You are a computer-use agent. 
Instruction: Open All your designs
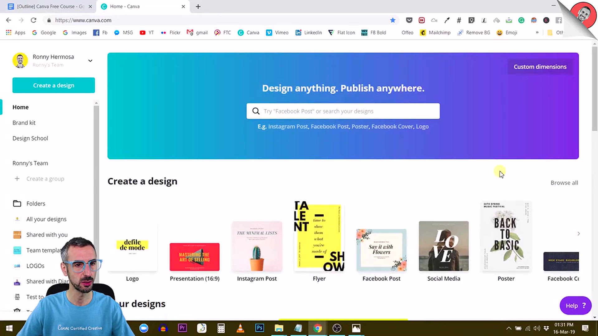(40, 219)
